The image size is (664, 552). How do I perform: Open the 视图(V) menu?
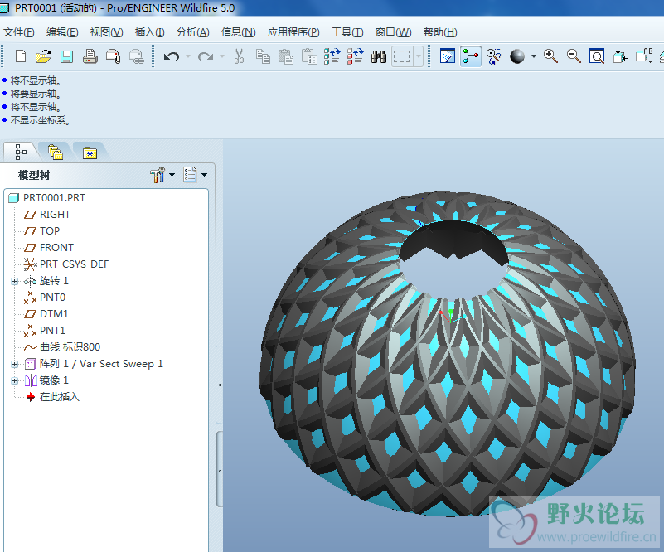coord(106,32)
